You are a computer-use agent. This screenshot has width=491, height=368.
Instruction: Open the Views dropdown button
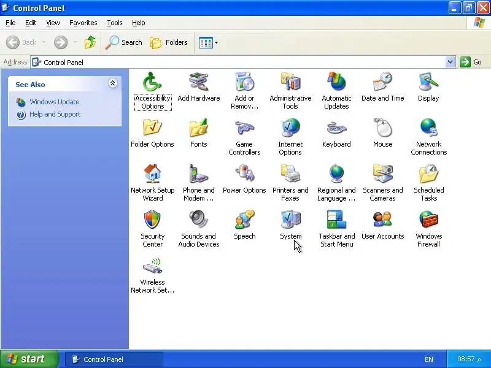(x=208, y=42)
